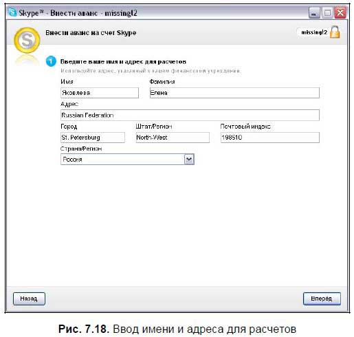The height and width of the screenshot is (337, 354).
Task: Click the yellow Skype credit coin icon
Action: point(27,41)
